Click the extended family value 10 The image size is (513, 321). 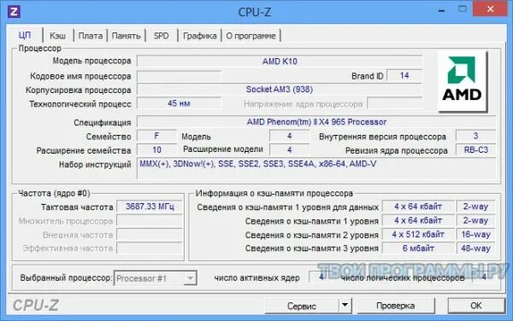(x=156, y=150)
